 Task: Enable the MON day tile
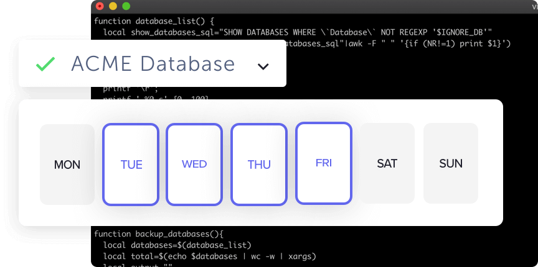click(67, 165)
